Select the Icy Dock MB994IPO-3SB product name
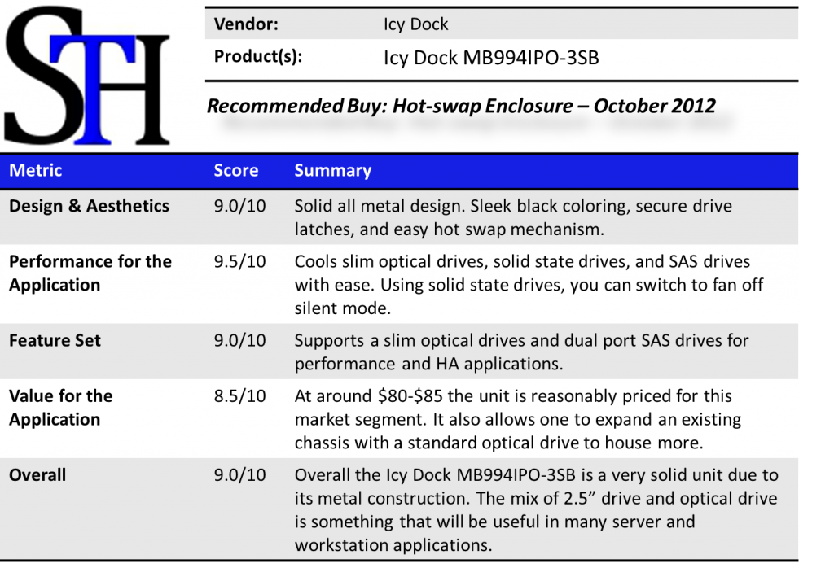This screenshot has width=834, height=568. tap(490, 58)
